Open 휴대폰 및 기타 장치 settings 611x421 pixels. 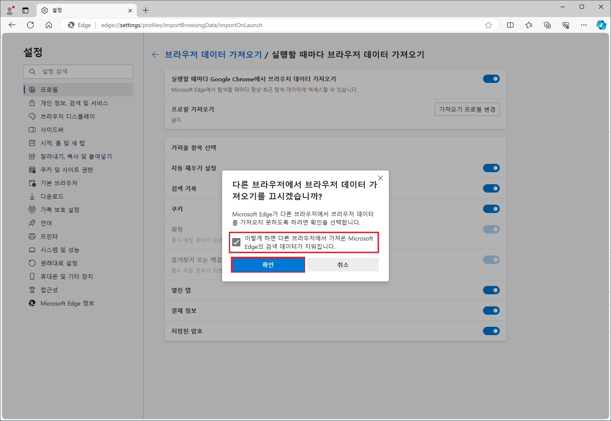78,276
